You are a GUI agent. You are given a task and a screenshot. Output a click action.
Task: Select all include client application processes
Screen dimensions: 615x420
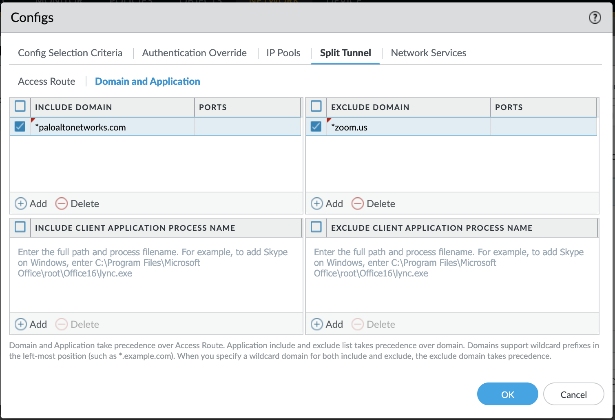pyautogui.click(x=20, y=227)
